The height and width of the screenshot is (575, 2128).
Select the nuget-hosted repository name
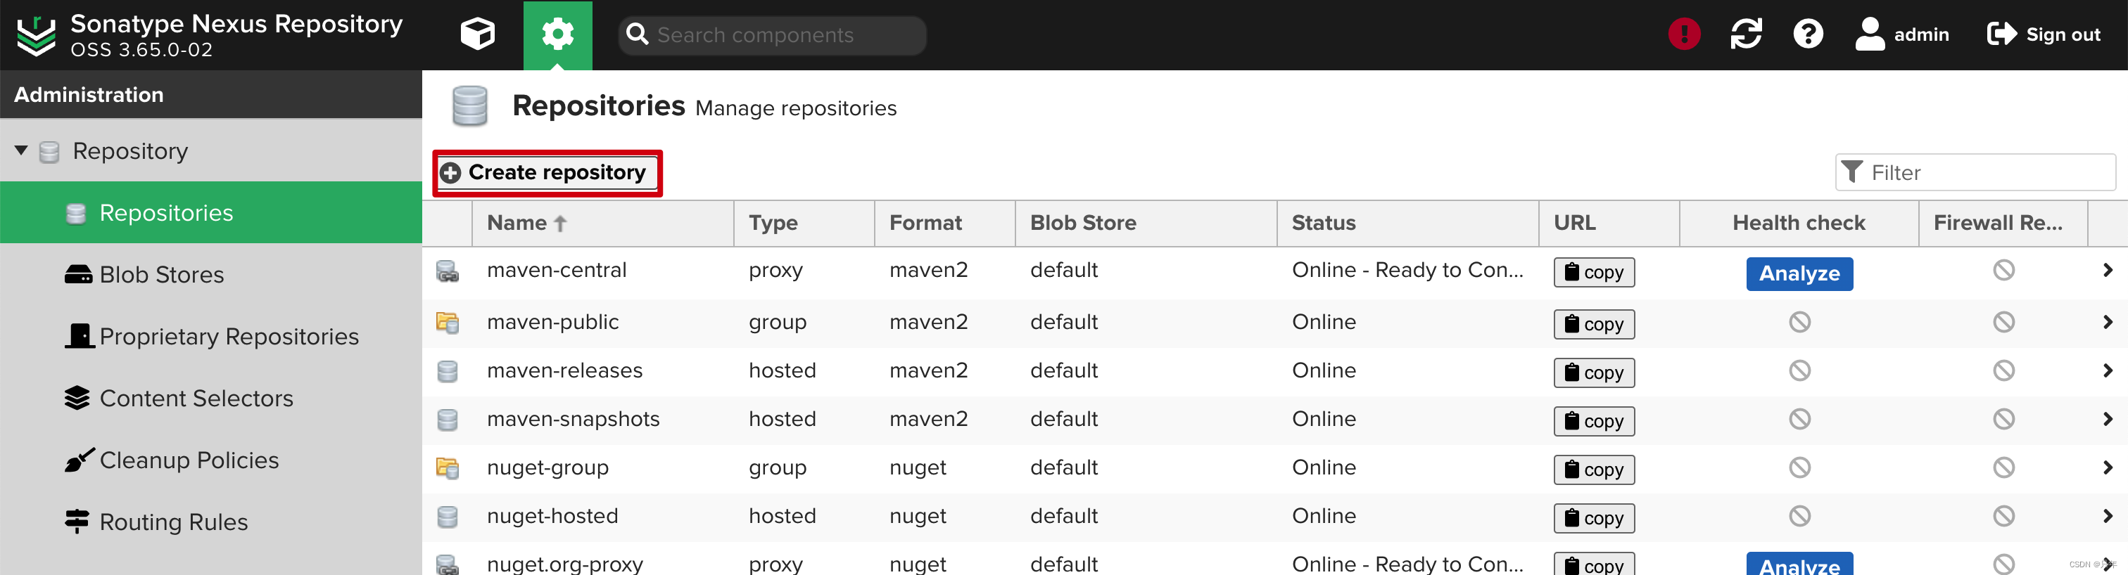point(552,517)
